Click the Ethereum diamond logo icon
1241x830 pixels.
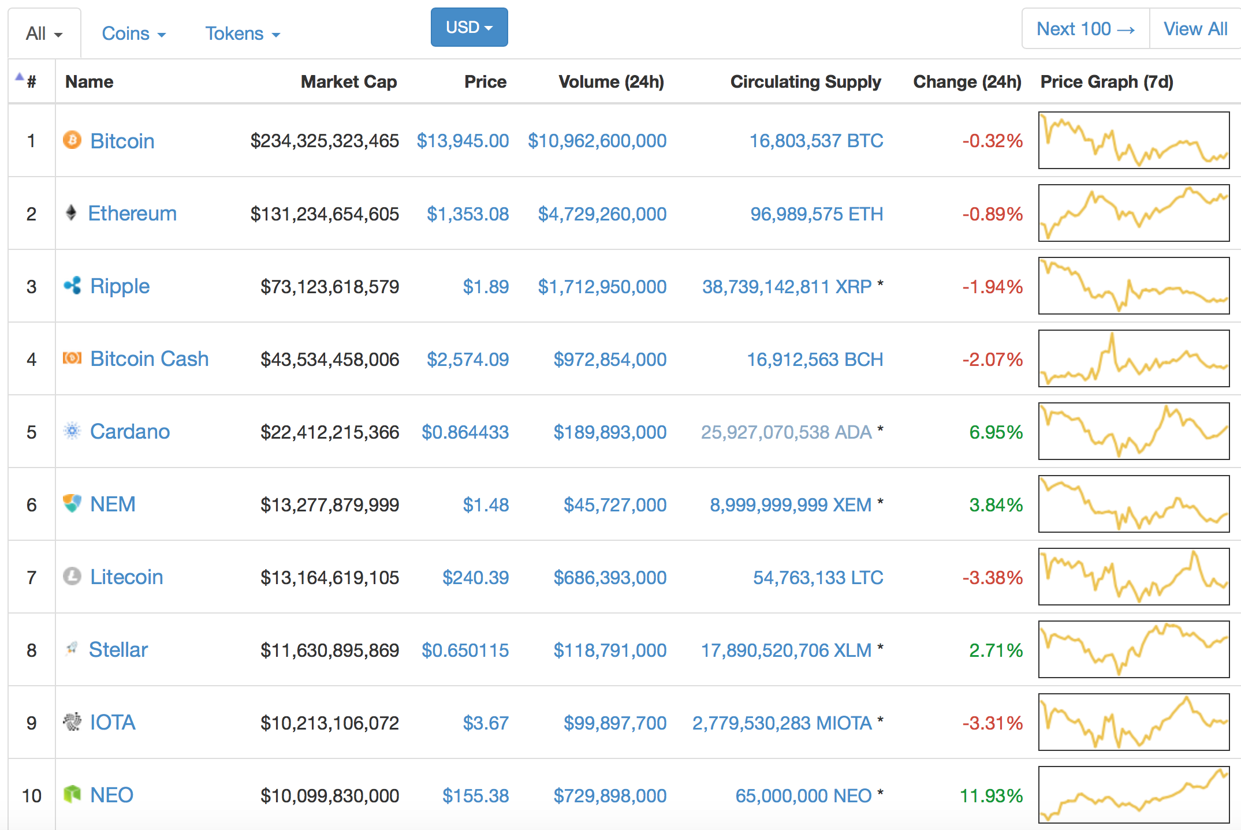pyautogui.click(x=71, y=213)
